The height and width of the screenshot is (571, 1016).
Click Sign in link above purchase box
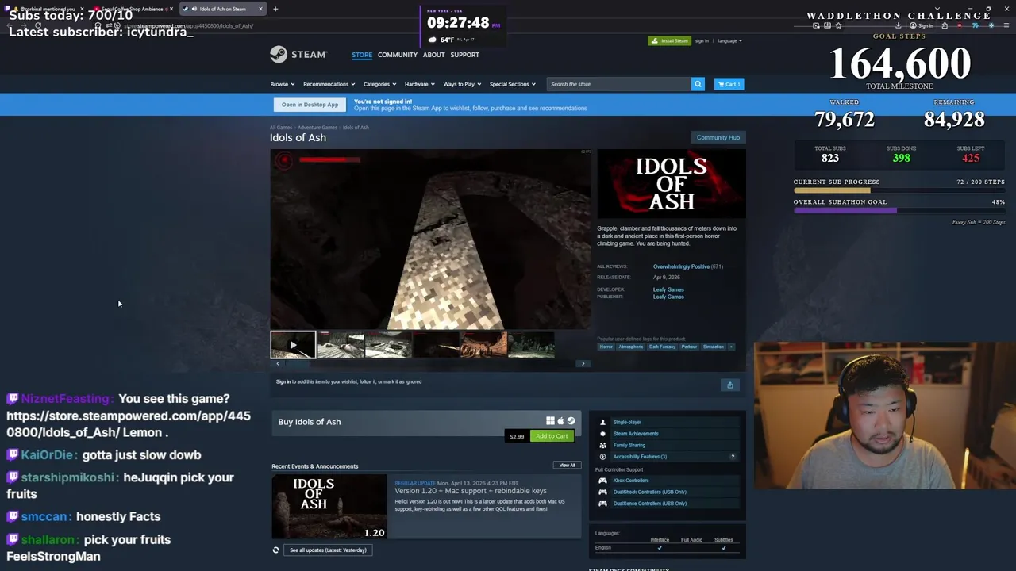[x=283, y=381]
